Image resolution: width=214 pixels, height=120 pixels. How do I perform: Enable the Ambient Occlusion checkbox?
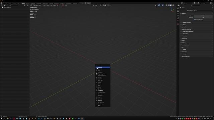[182, 23]
